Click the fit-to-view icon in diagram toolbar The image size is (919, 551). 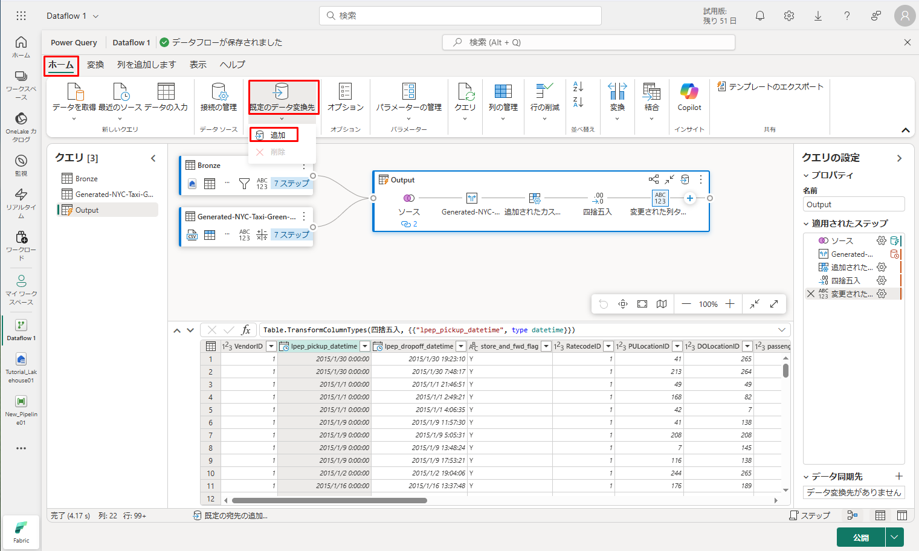tap(642, 304)
